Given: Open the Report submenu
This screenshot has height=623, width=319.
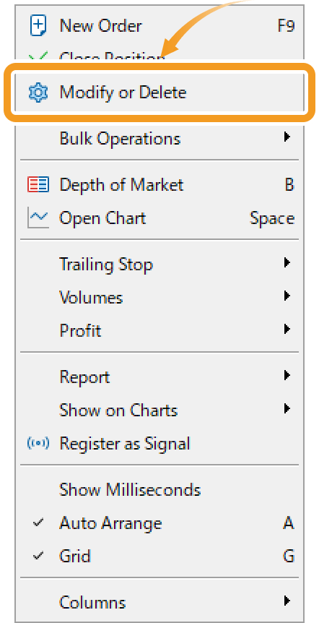Looking at the screenshot, I should click(159, 377).
